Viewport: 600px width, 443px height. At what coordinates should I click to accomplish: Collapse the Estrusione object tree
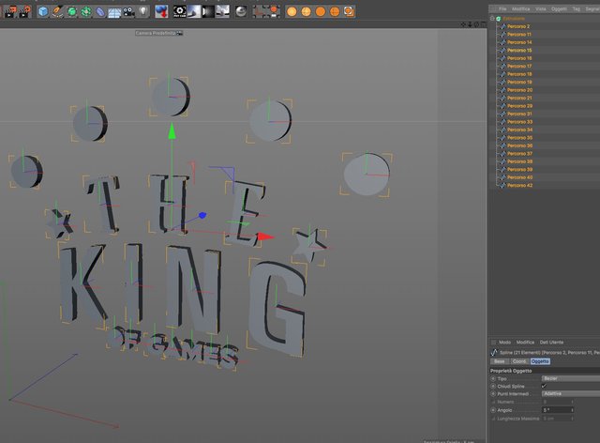point(492,19)
